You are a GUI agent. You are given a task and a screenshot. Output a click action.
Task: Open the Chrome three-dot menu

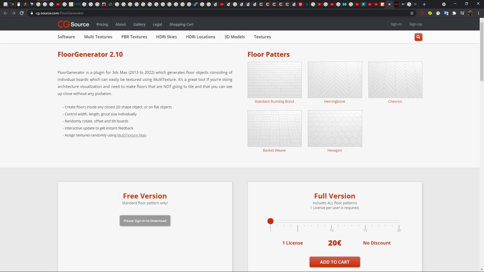tap(478, 13)
